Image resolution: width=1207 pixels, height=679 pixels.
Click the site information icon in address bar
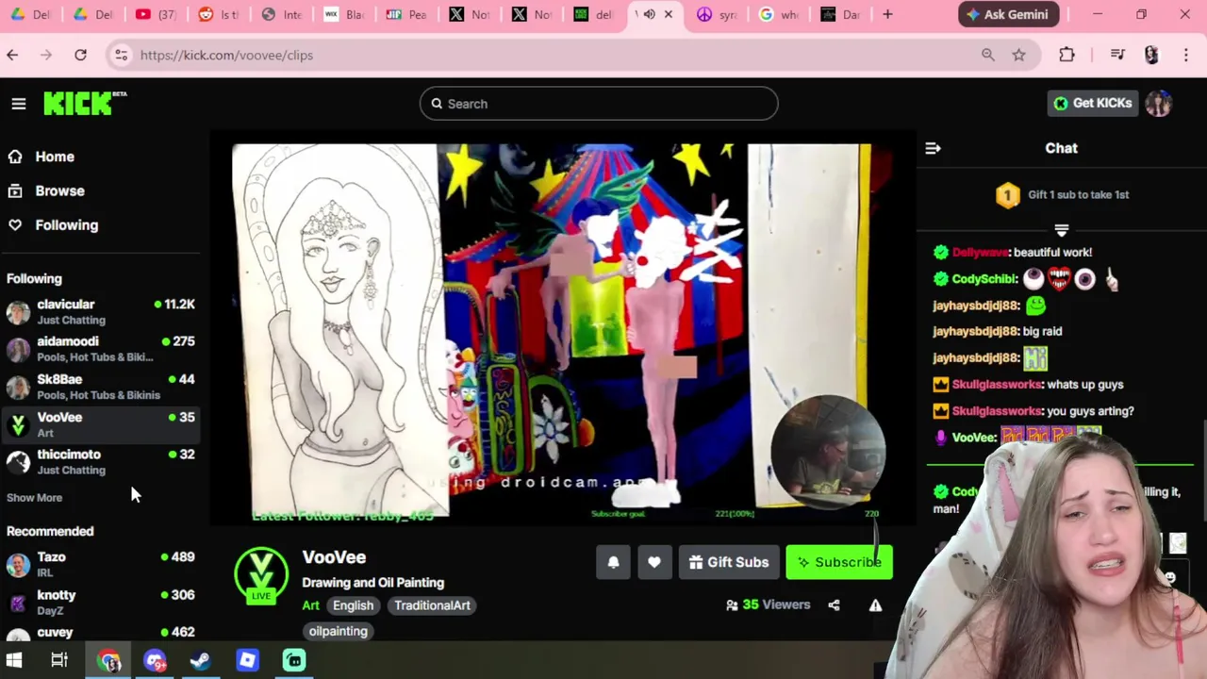(121, 55)
